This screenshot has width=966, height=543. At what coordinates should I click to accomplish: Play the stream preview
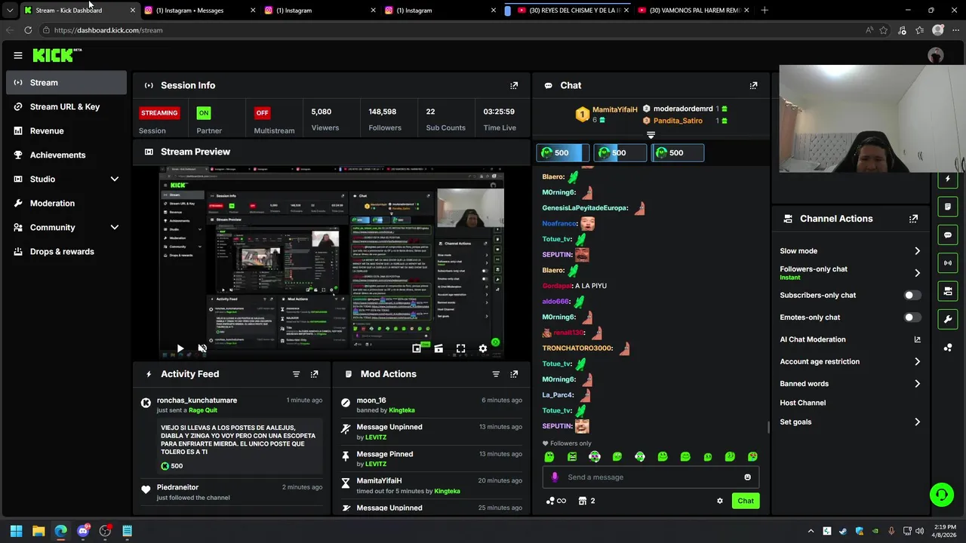click(180, 348)
